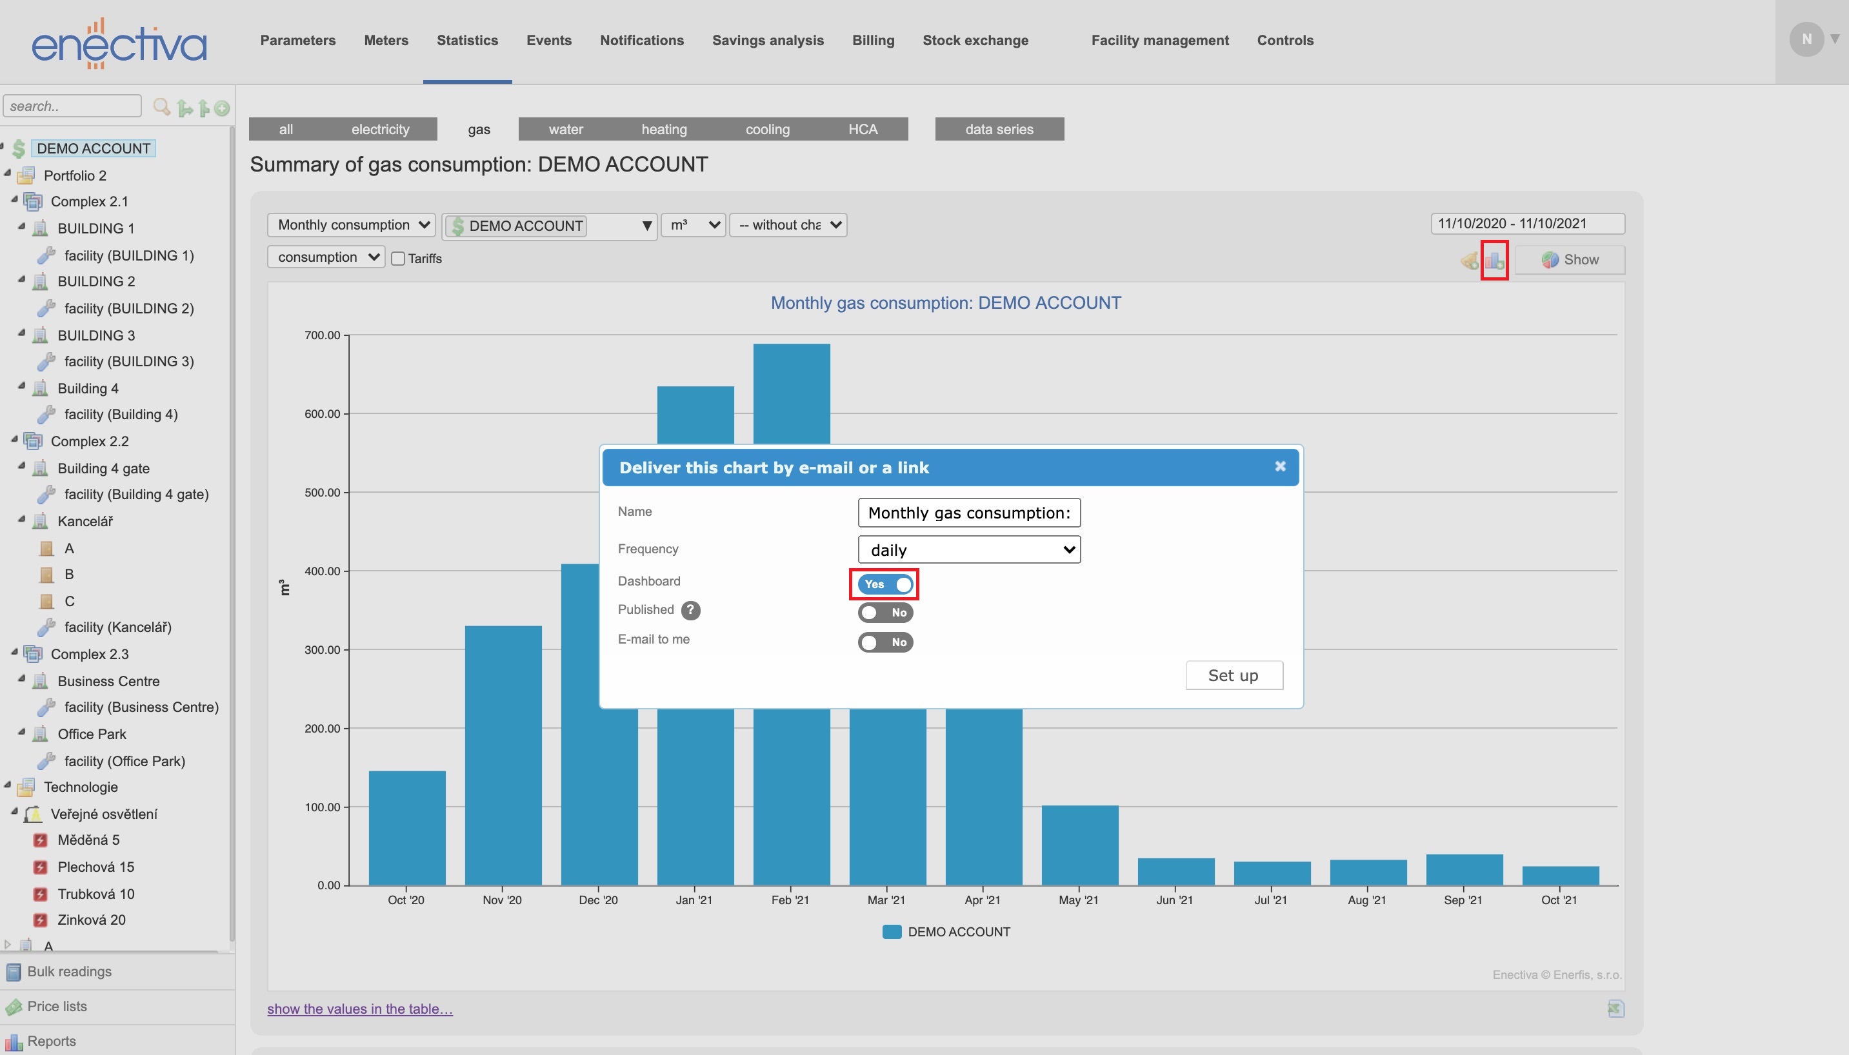Disable the Dashboard toggle in the dialog
1849x1055 pixels.
click(x=885, y=584)
